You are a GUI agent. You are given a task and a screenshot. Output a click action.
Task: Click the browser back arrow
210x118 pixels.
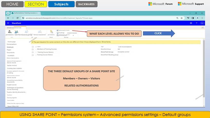click(8, 18)
